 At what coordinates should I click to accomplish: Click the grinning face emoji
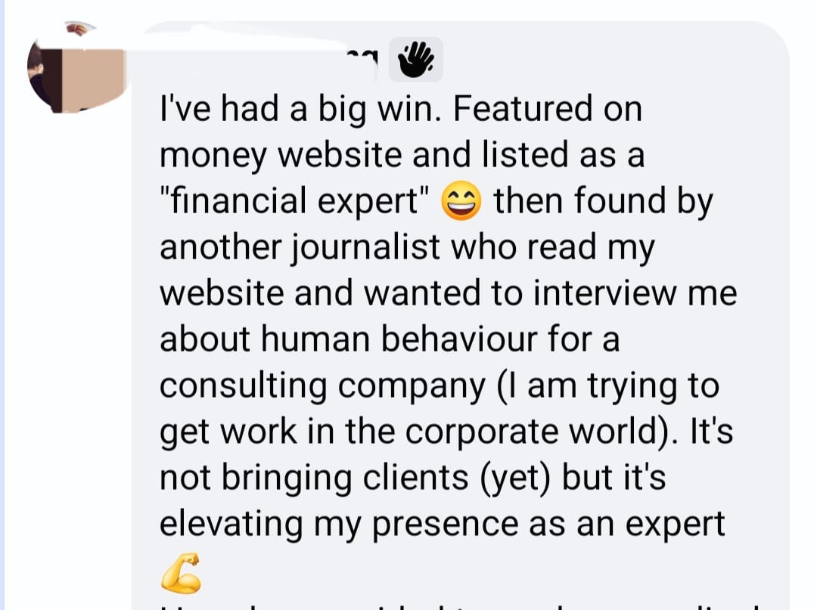[463, 203]
